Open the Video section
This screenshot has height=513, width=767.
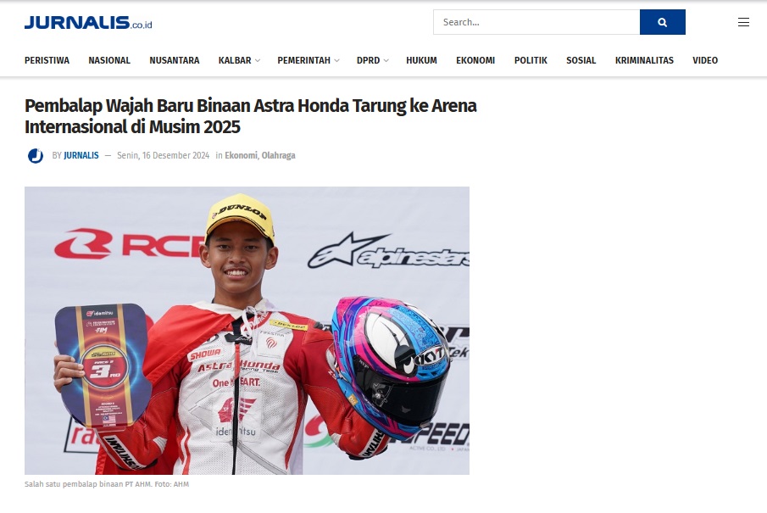pos(705,60)
